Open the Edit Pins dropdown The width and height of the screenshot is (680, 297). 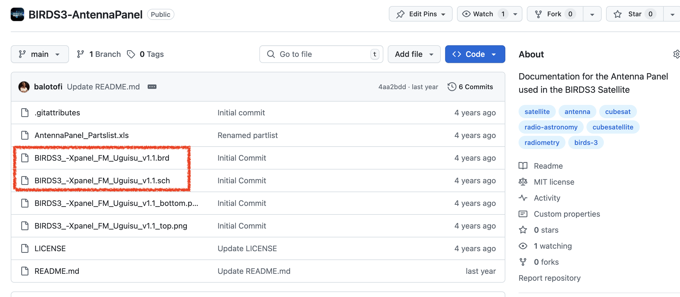[x=421, y=14]
